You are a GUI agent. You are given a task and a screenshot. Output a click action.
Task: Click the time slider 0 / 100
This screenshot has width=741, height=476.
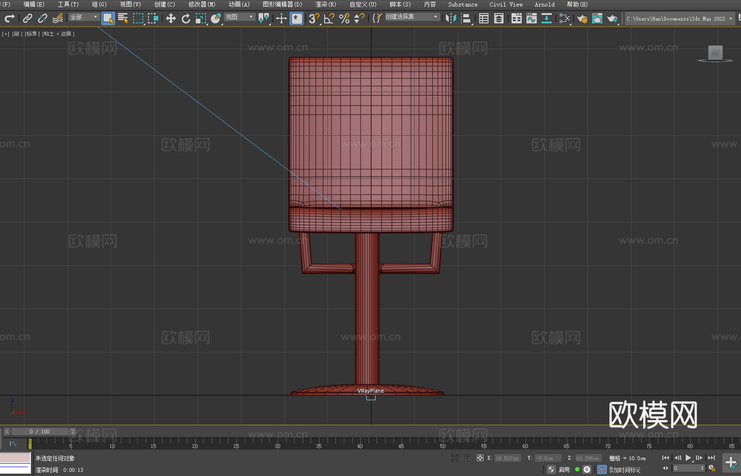coord(40,432)
